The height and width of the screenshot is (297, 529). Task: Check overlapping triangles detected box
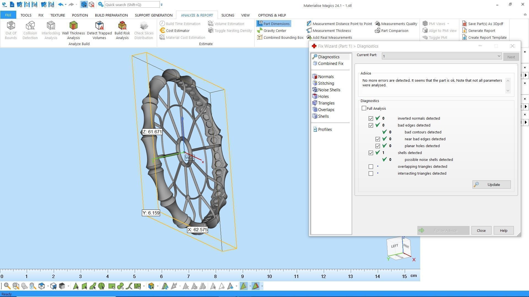371,167
